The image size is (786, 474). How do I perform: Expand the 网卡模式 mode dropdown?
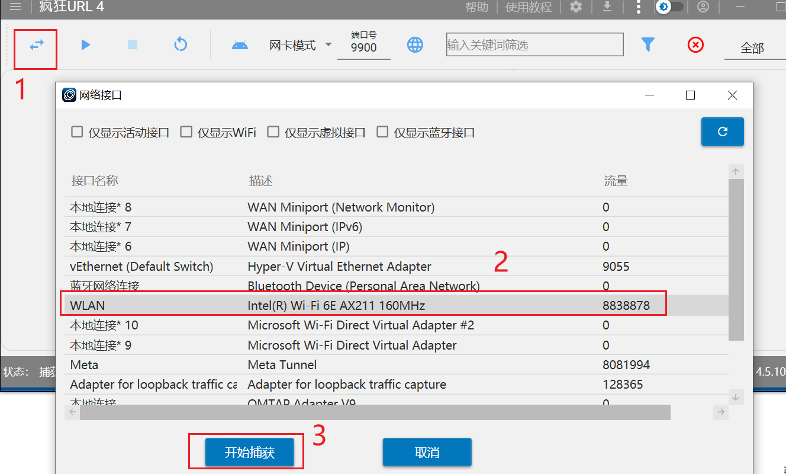tap(301, 46)
